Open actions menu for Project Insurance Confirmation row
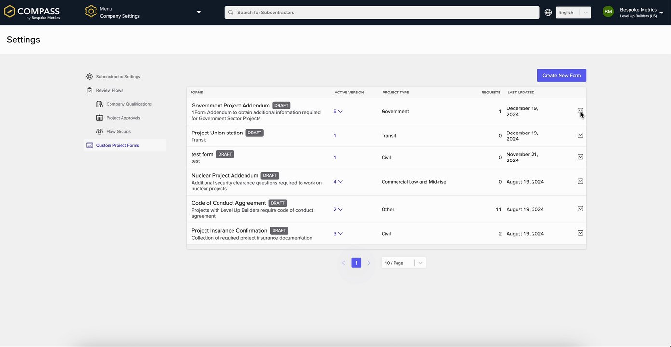This screenshot has width=671, height=347. click(x=580, y=233)
